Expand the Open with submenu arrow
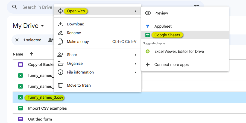The width and height of the screenshot is (246, 123). [x=135, y=11]
